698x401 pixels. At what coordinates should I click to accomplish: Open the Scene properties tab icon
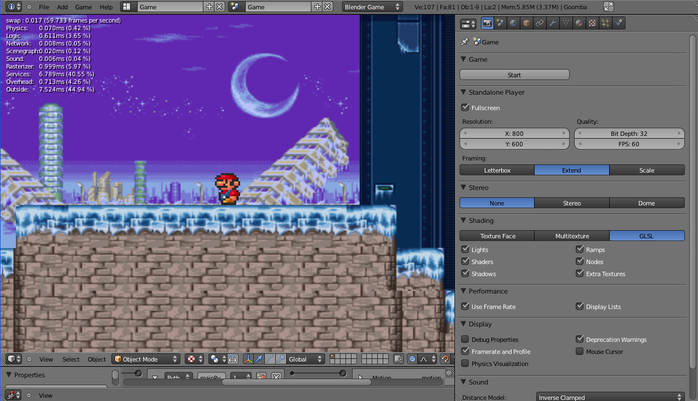(500, 23)
